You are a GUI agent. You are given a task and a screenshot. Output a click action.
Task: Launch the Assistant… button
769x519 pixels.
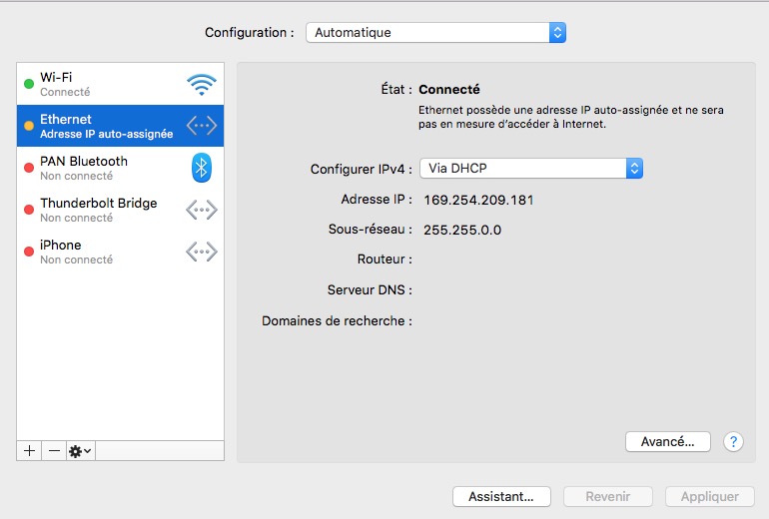tap(501, 496)
